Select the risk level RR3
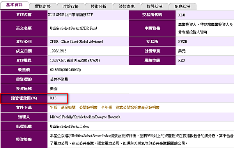The width and height of the screenshot is (234, 148). (x=181, y=60)
